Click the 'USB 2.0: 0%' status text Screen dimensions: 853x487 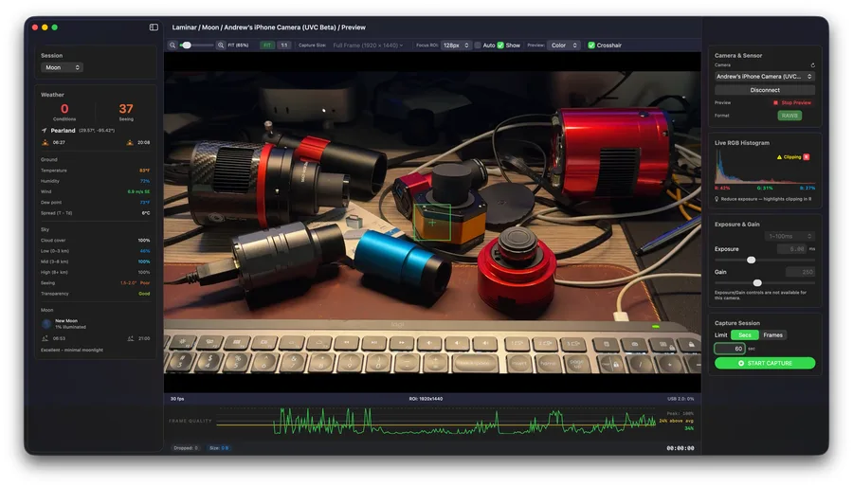(x=681, y=398)
